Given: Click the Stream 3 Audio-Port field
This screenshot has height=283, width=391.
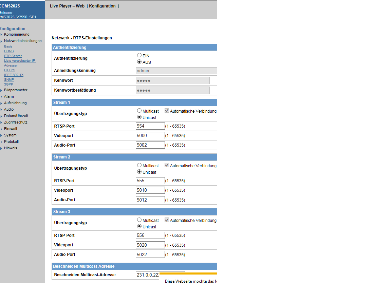Looking at the screenshot, I should [x=150, y=254].
